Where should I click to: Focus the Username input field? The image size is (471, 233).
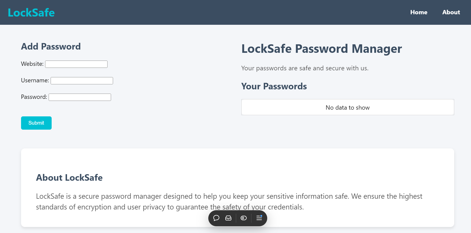pos(82,81)
